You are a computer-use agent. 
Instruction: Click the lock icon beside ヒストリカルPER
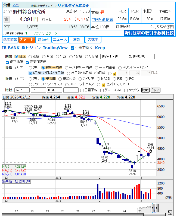click(103, 84)
